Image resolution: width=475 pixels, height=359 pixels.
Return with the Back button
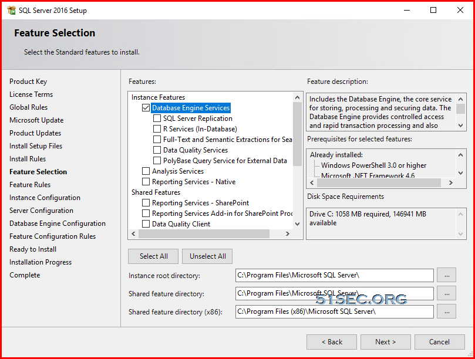coord(332,342)
